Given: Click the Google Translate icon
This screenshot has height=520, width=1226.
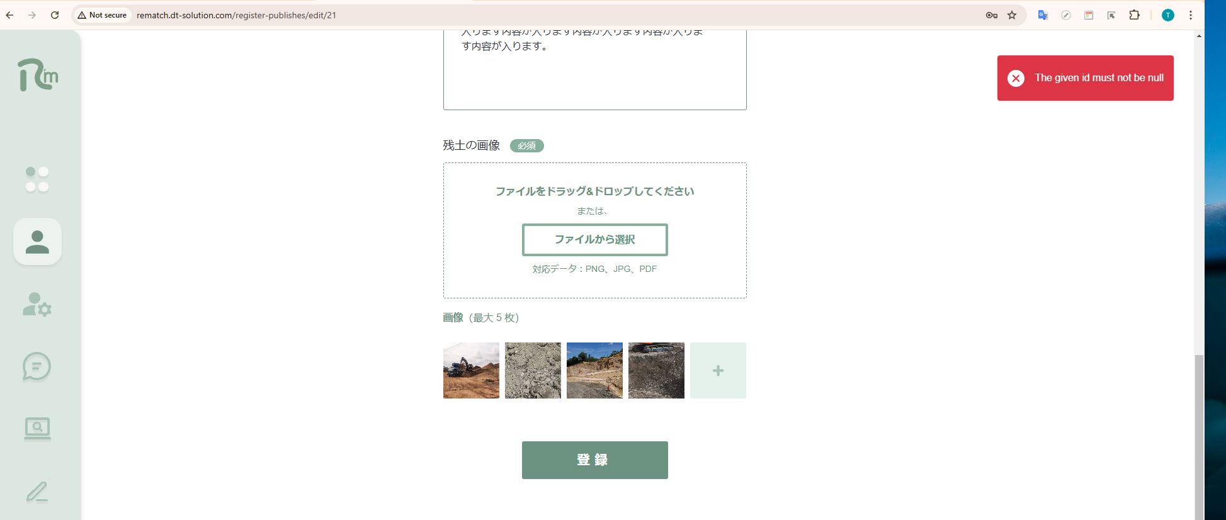Looking at the screenshot, I should pos(1043,15).
